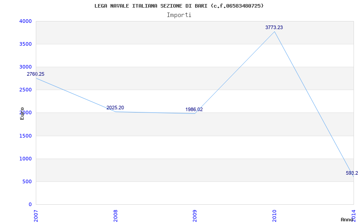
Task: Click the 2760.25 data label
Action: pyautogui.click(x=36, y=74)
